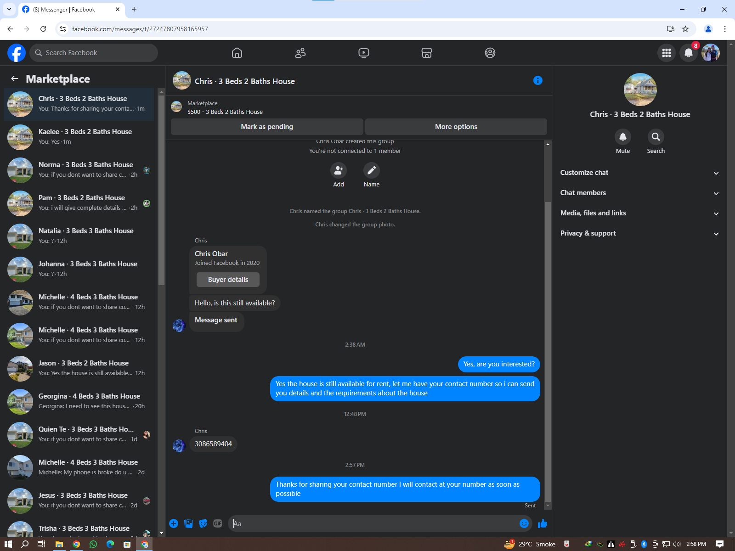Image resolution: width=735 pixels, height=551 pixels.
Task: Open Marketplace storefront icon in top navigation
Action: 427,53
